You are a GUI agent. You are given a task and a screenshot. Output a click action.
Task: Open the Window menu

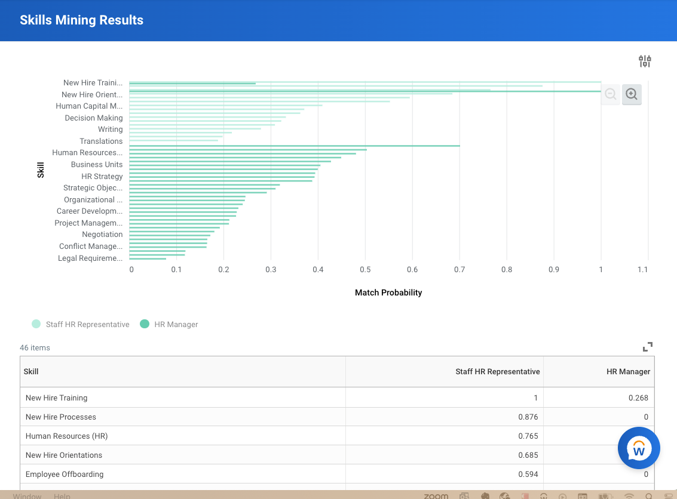[x=26, y=496]
